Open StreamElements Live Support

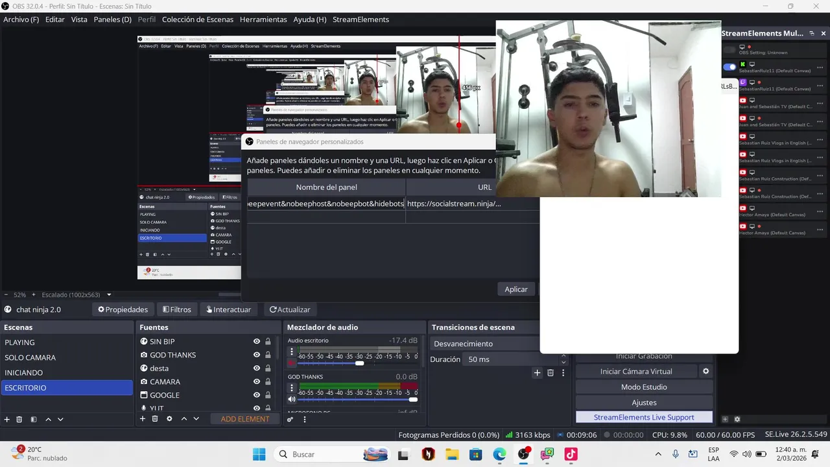[x=644, y=417]
